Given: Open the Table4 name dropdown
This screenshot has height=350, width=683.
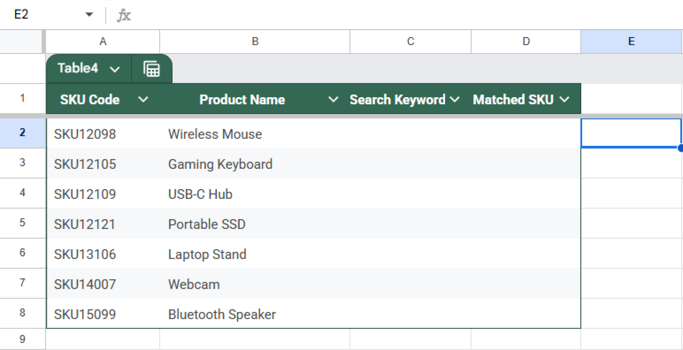Looking at the screenshot, I should coord(114,69).
